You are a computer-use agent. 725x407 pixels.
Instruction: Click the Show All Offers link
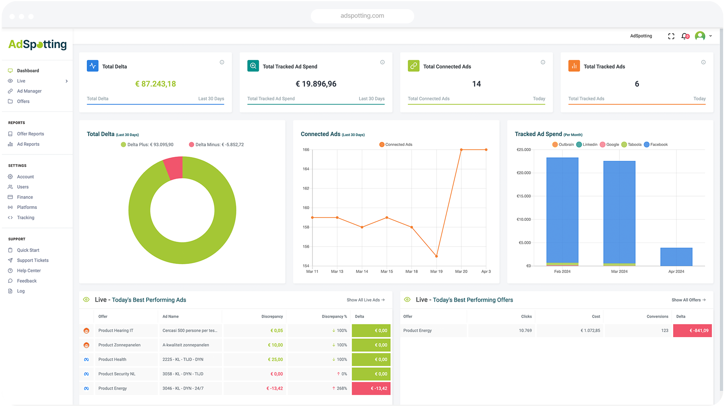click(x=688, y=300)
